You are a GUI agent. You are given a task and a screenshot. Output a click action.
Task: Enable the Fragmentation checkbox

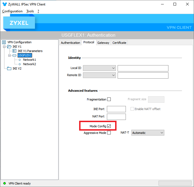[109, 99]
